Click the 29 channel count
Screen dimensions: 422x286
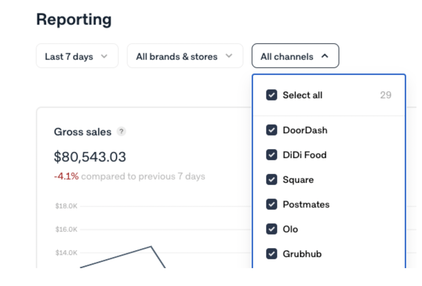click(385, 95)
